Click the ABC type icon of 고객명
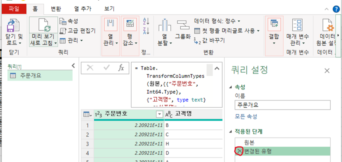342x162 pixels. click(169, 114)
